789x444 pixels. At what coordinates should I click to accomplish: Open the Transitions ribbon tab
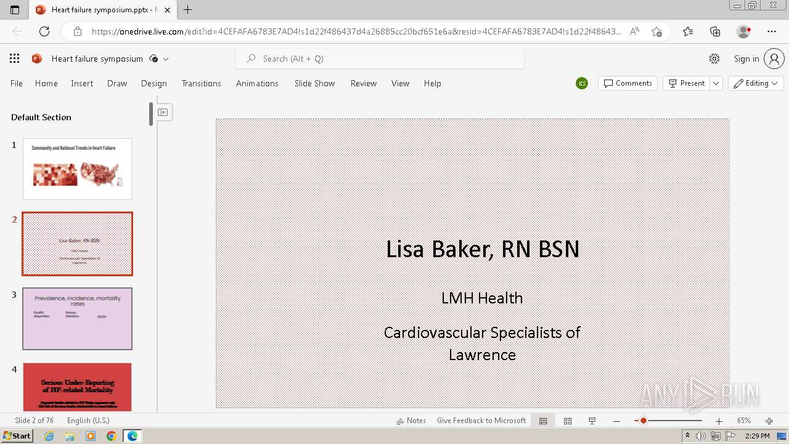tap(202, 83)
